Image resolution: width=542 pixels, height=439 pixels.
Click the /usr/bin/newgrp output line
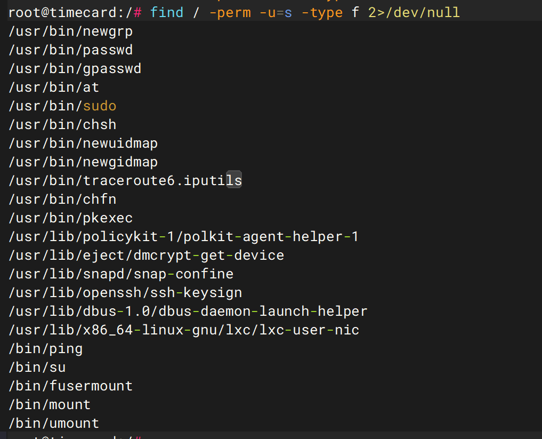(x=71, y=31)
